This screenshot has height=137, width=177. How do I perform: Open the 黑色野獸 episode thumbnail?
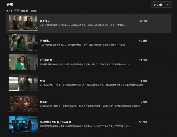tap(23, 42)
